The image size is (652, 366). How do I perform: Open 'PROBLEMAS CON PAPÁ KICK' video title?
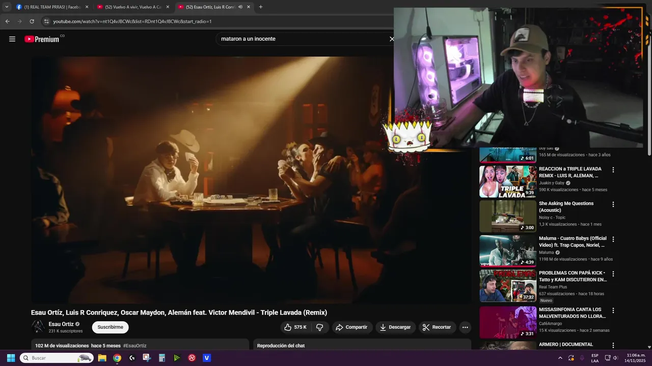(573, 276)
